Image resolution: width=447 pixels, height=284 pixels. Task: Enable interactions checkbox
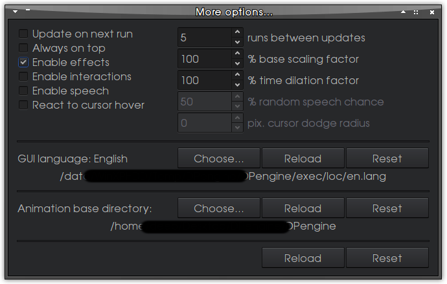(23, 76)
